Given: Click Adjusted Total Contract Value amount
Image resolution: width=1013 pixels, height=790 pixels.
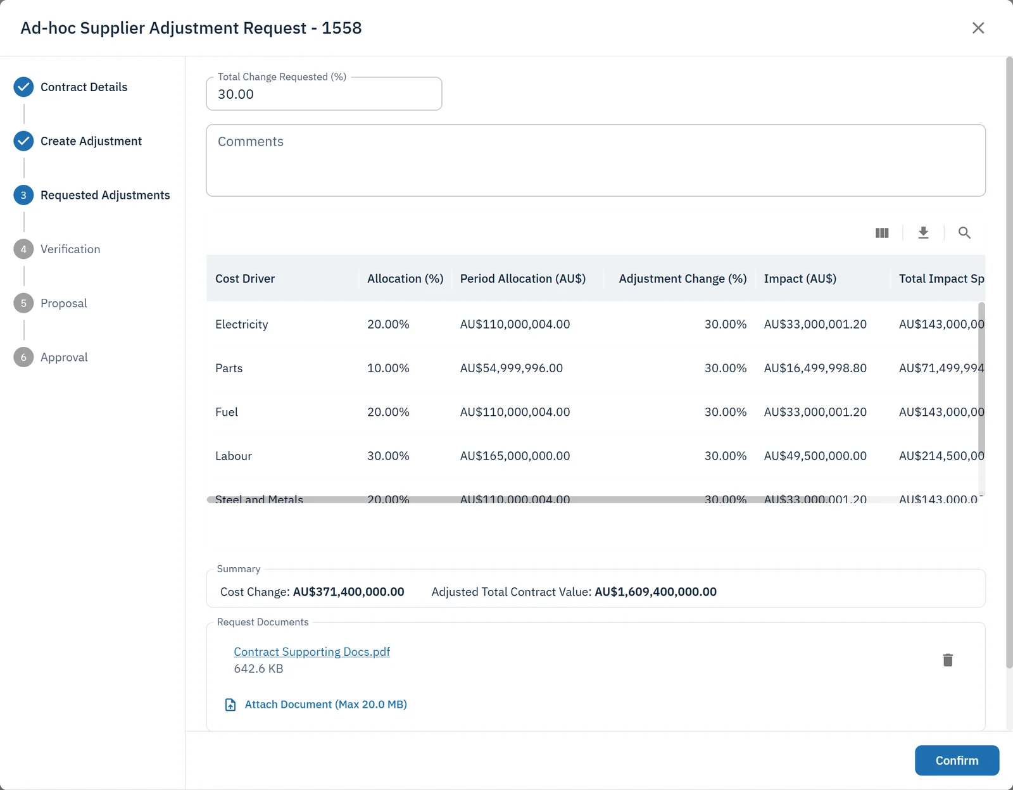Looking at the screenshot, I should (655, 592).
